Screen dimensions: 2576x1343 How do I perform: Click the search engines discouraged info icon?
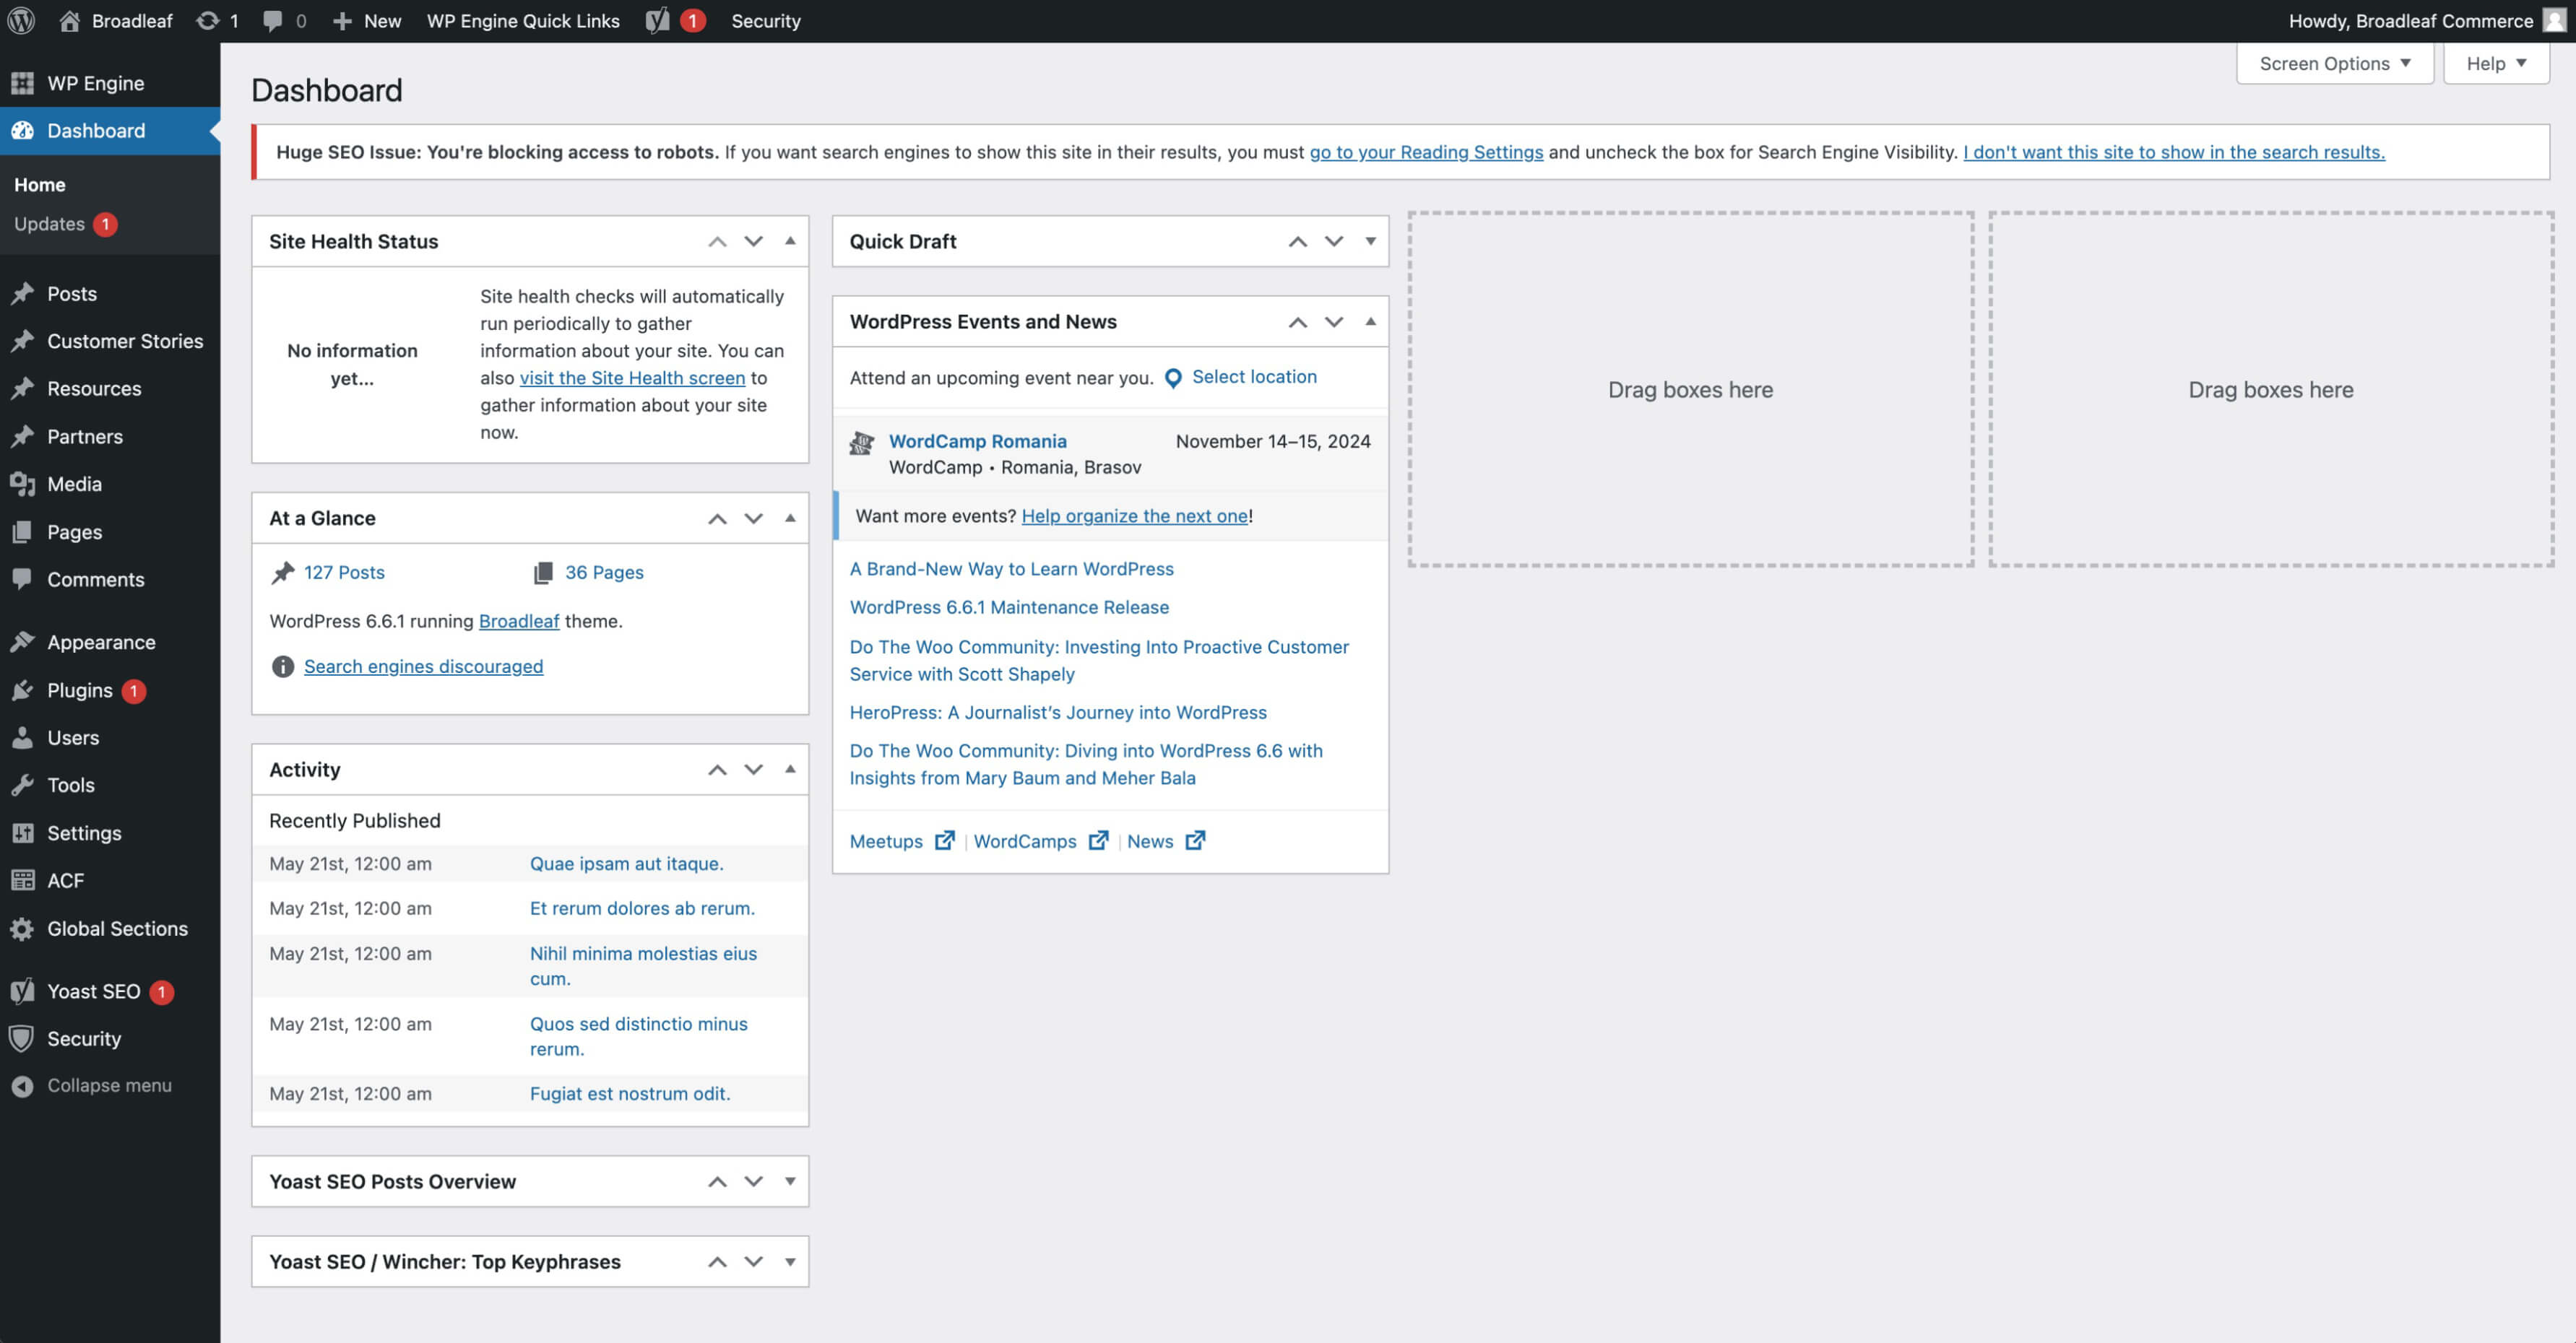pos(283,666)
